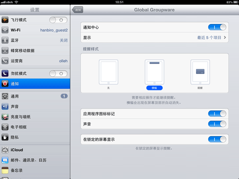Image resolution: width=239 pixels, height=179 pixels.
Task: Tap the Brightness & Wallpaper flower icon
Action: tap(5, 117)
